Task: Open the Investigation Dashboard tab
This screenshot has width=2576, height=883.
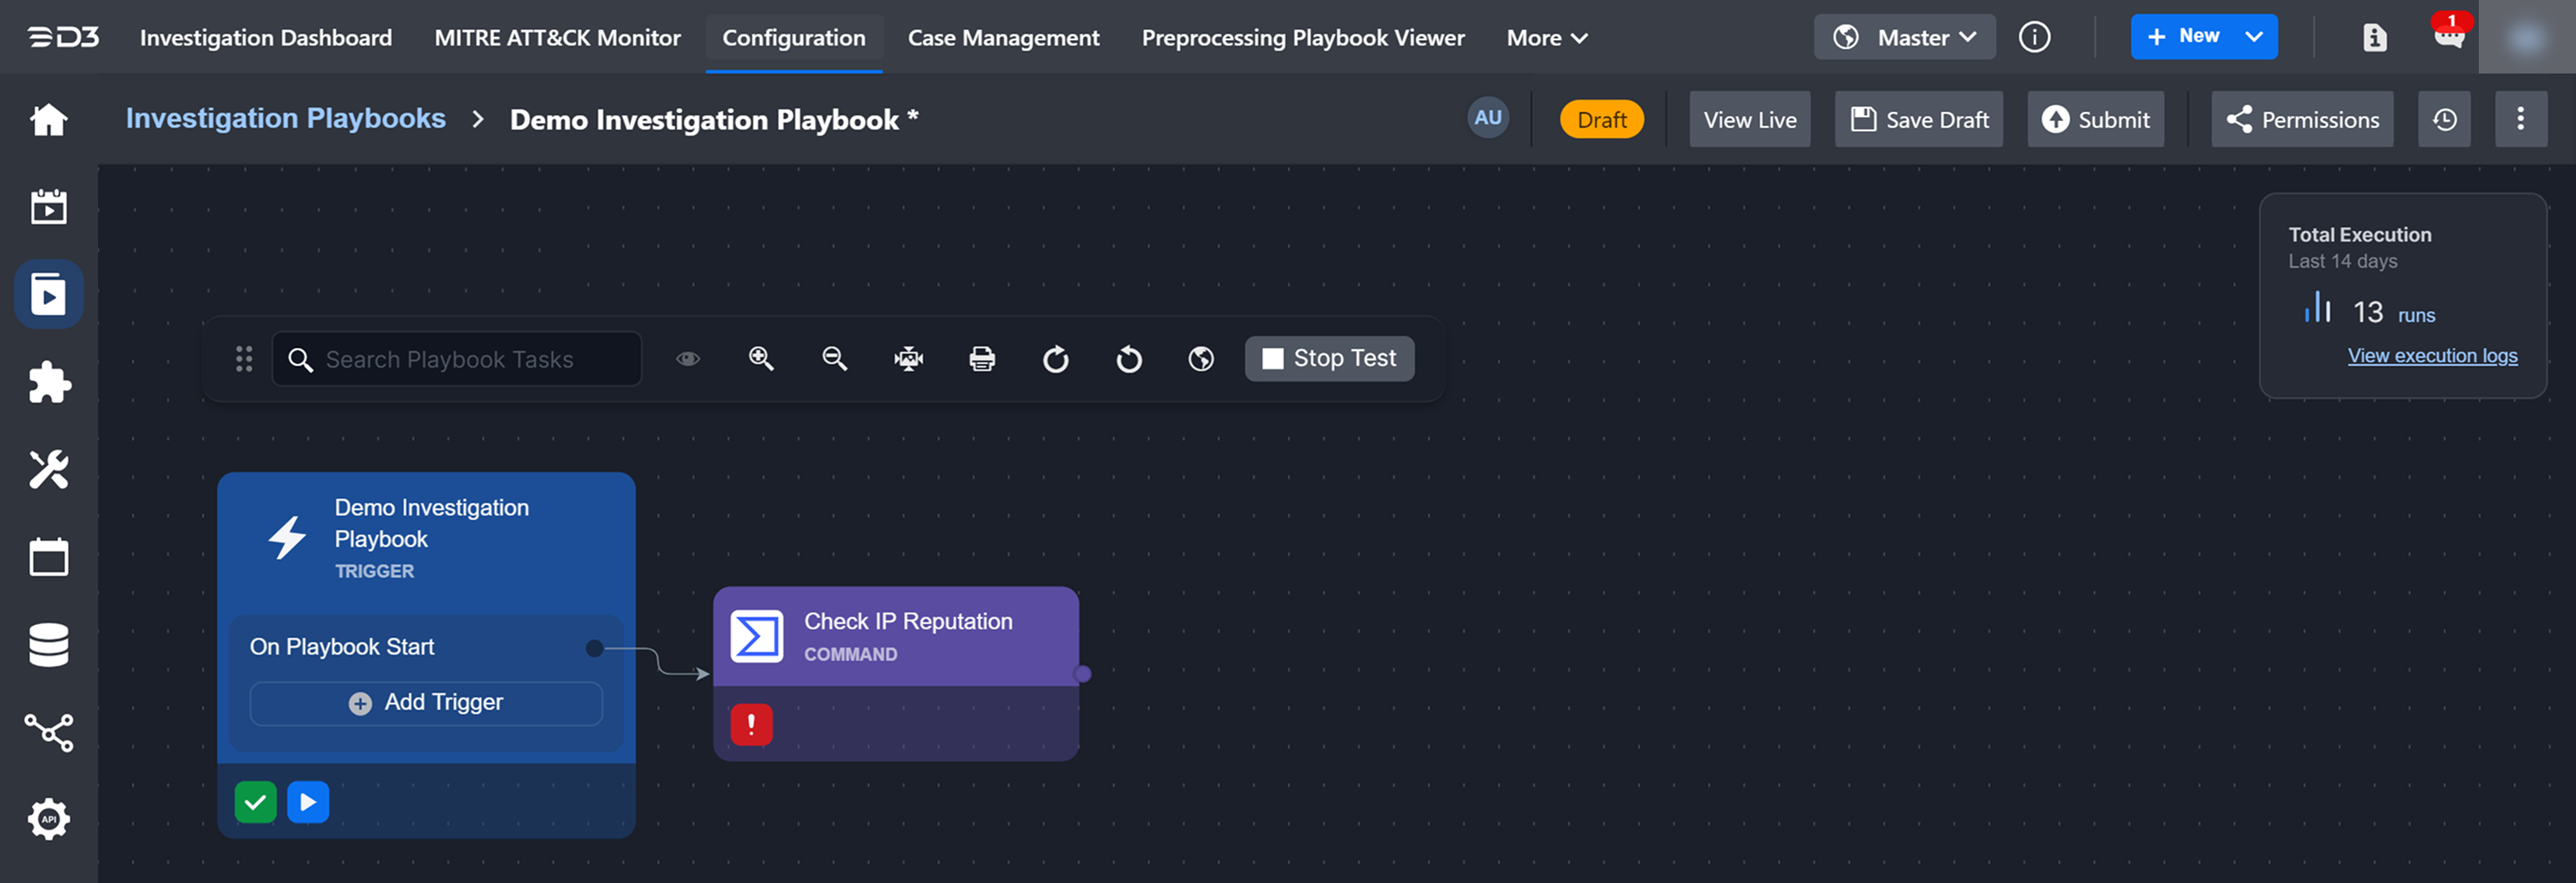Action: point(266,38)
